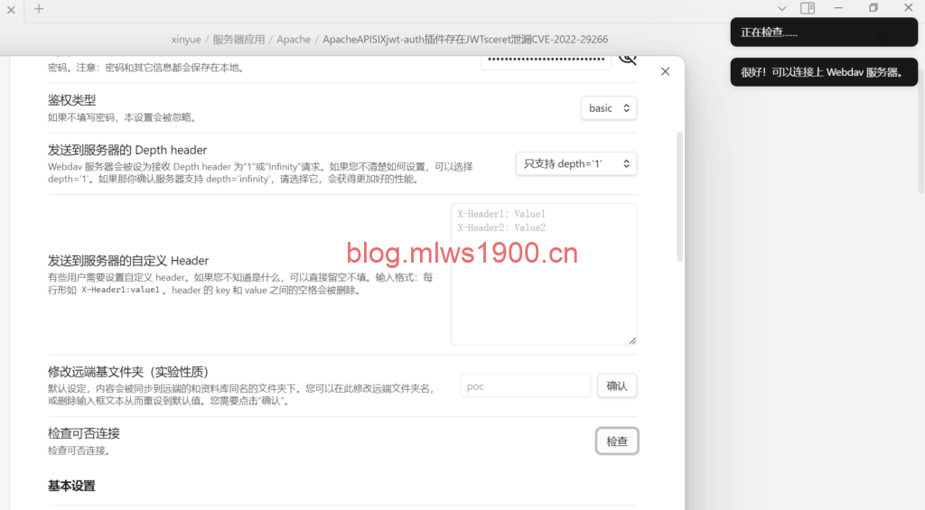The width and height of the screenshot is (925, 510).
Task: Navigate to xinyue in breadcrumb
Action: [x=187, y=40]
